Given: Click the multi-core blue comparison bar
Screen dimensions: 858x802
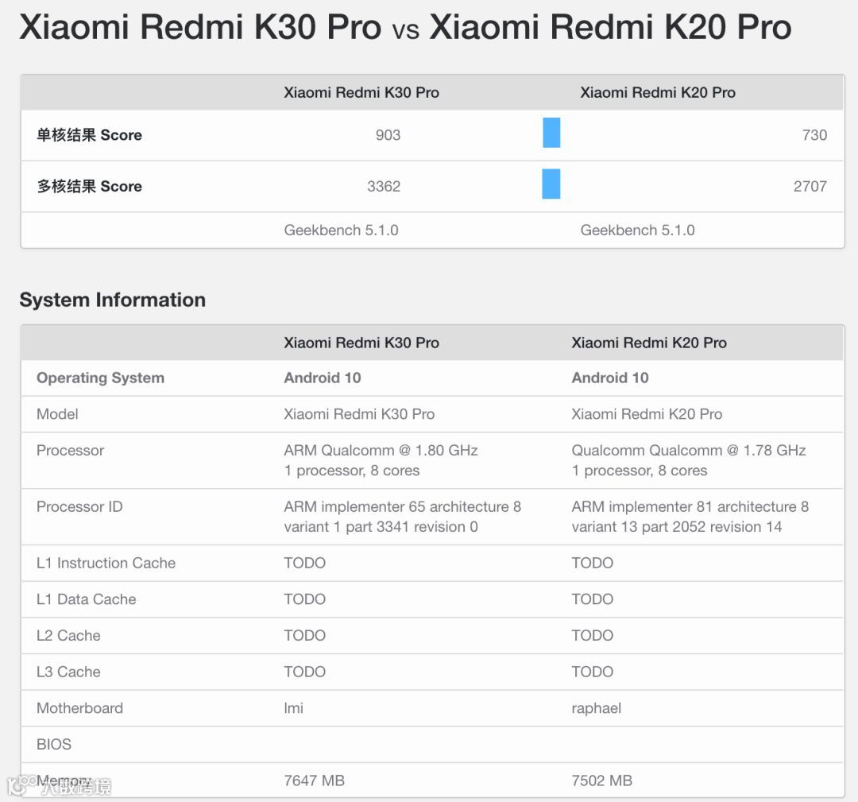Looking at the screenshot, I should [x=551, y=184].
